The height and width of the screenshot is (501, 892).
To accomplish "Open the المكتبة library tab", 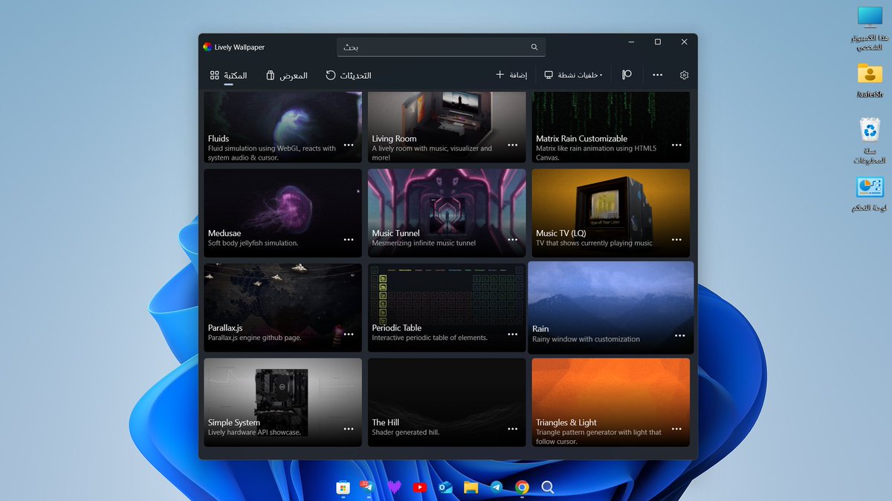I will point(228,76).
